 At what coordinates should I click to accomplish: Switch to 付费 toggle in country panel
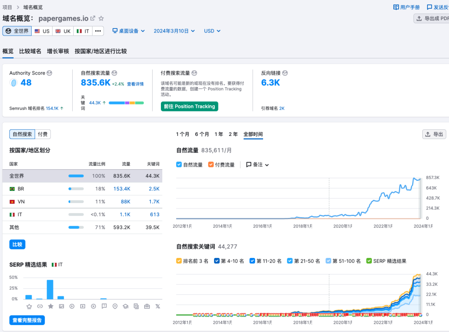click(x=43, y=134)
